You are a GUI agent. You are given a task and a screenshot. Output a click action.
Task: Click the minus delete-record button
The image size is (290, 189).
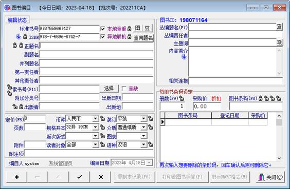click(x=38, y=177)
